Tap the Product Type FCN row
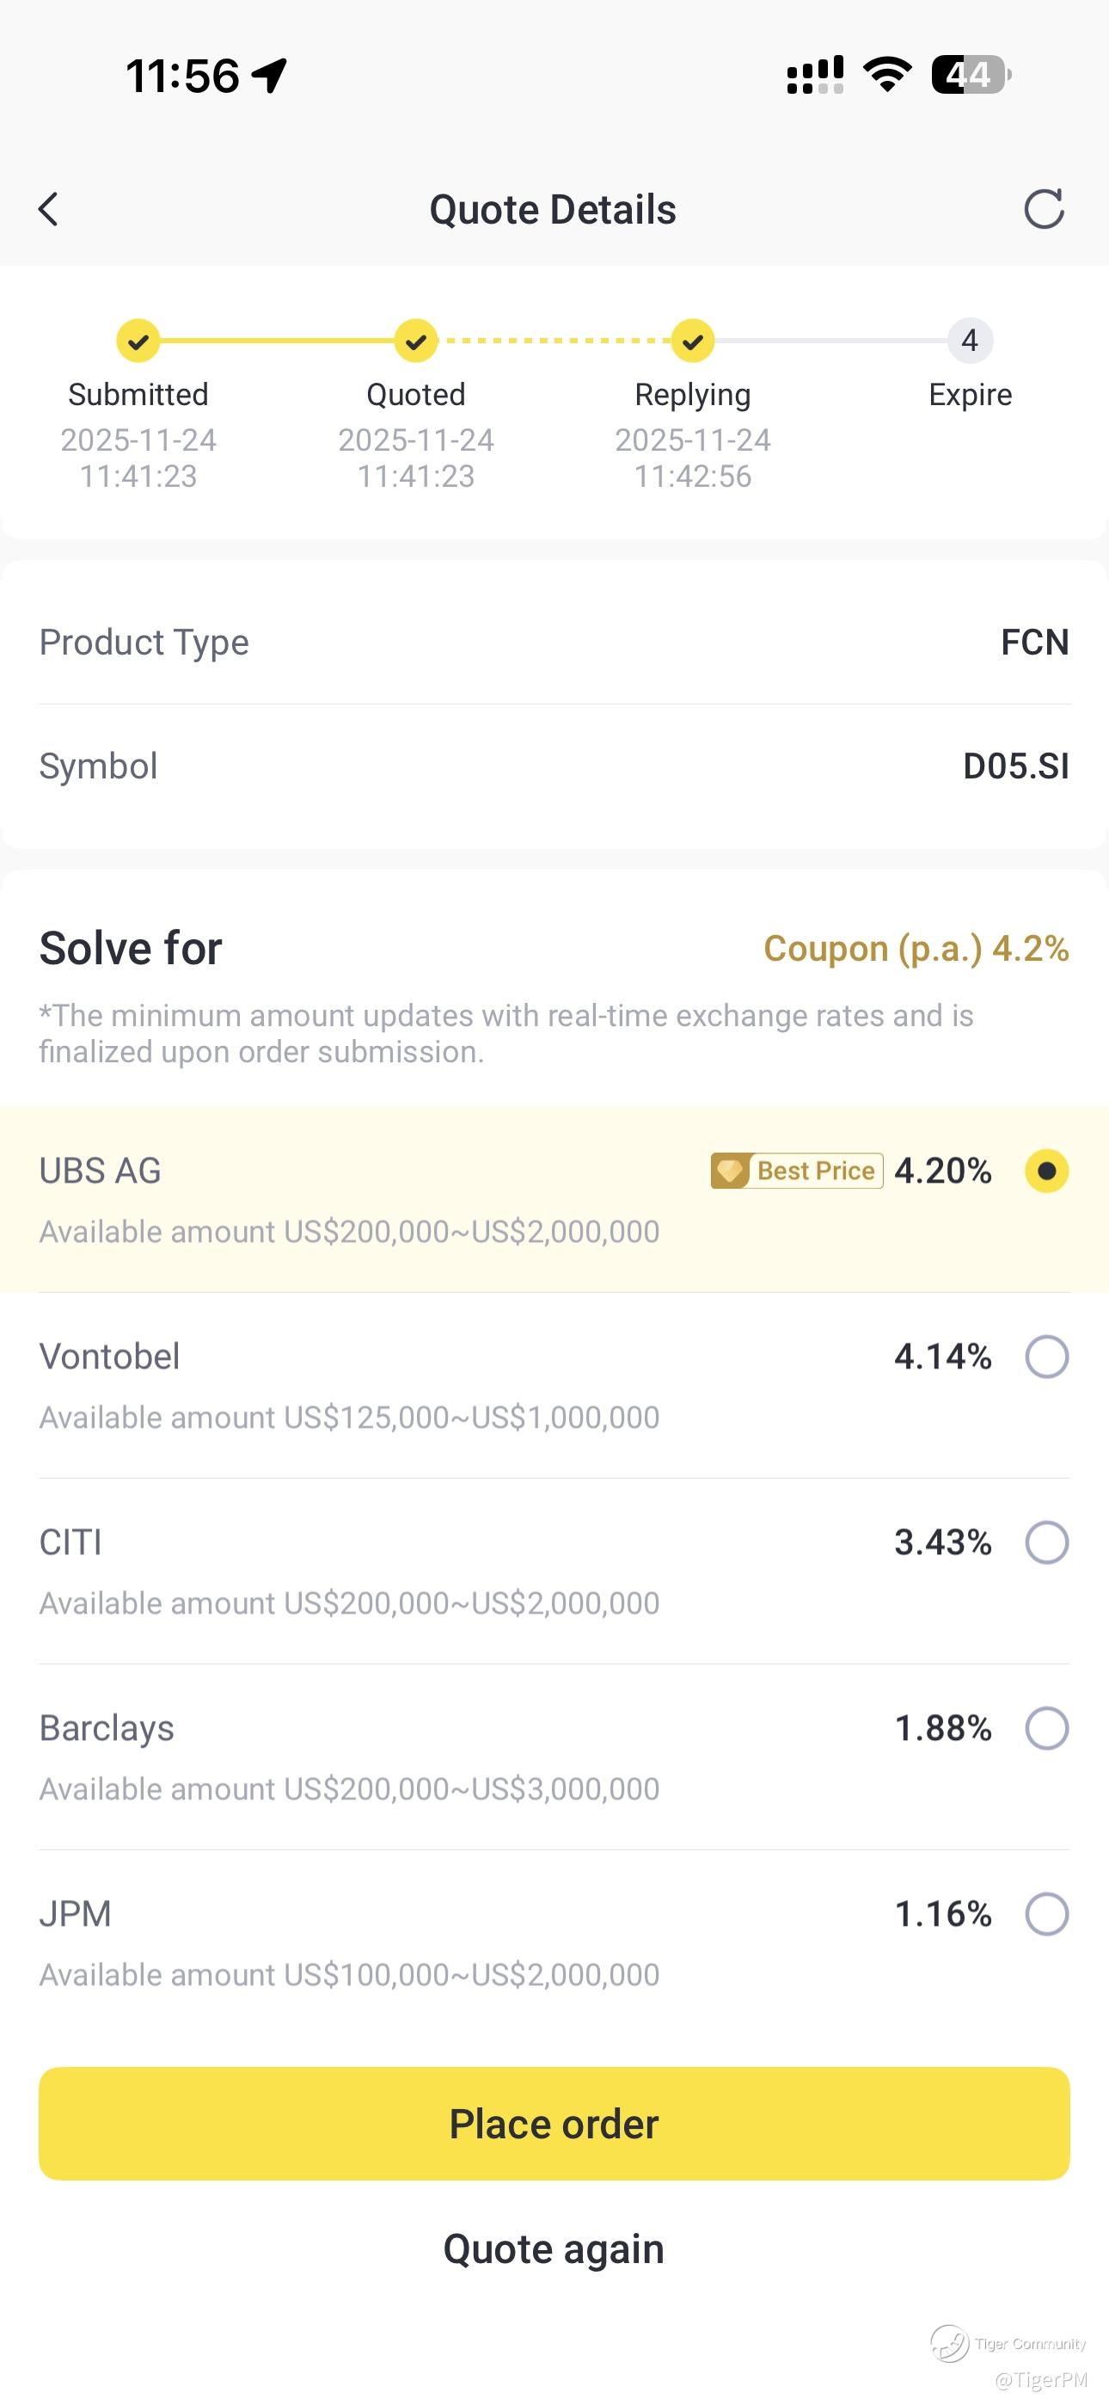 [554, 643]
